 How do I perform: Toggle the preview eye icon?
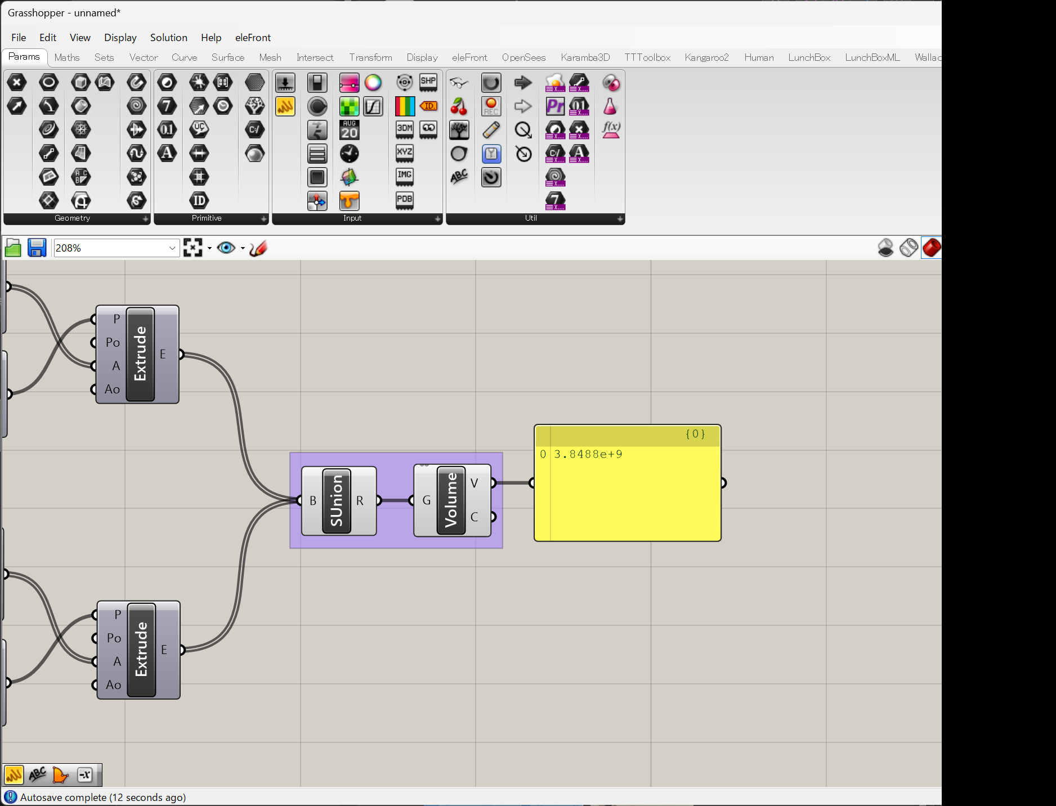coord(226,248)
